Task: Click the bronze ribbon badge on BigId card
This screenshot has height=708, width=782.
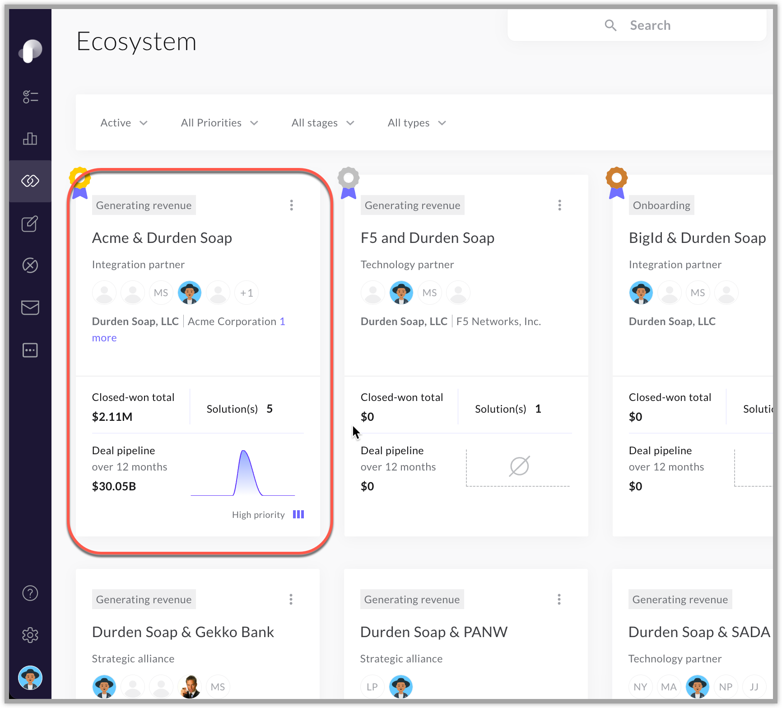Action: [x=617, y=183]
